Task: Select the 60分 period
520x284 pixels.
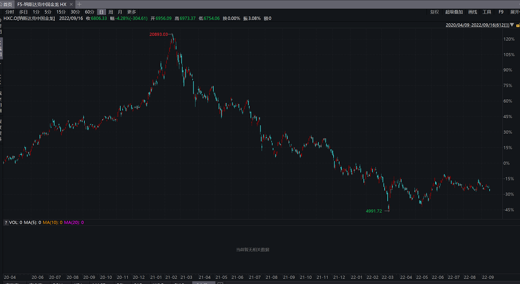Action: pos(89,12)
